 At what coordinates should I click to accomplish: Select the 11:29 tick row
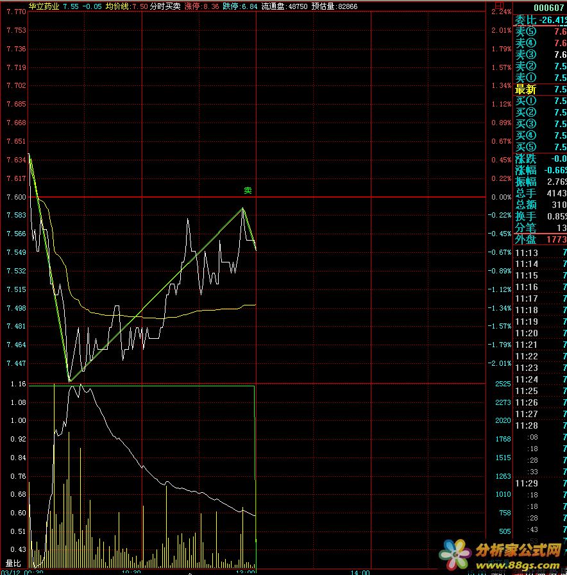tap(540, 484)
